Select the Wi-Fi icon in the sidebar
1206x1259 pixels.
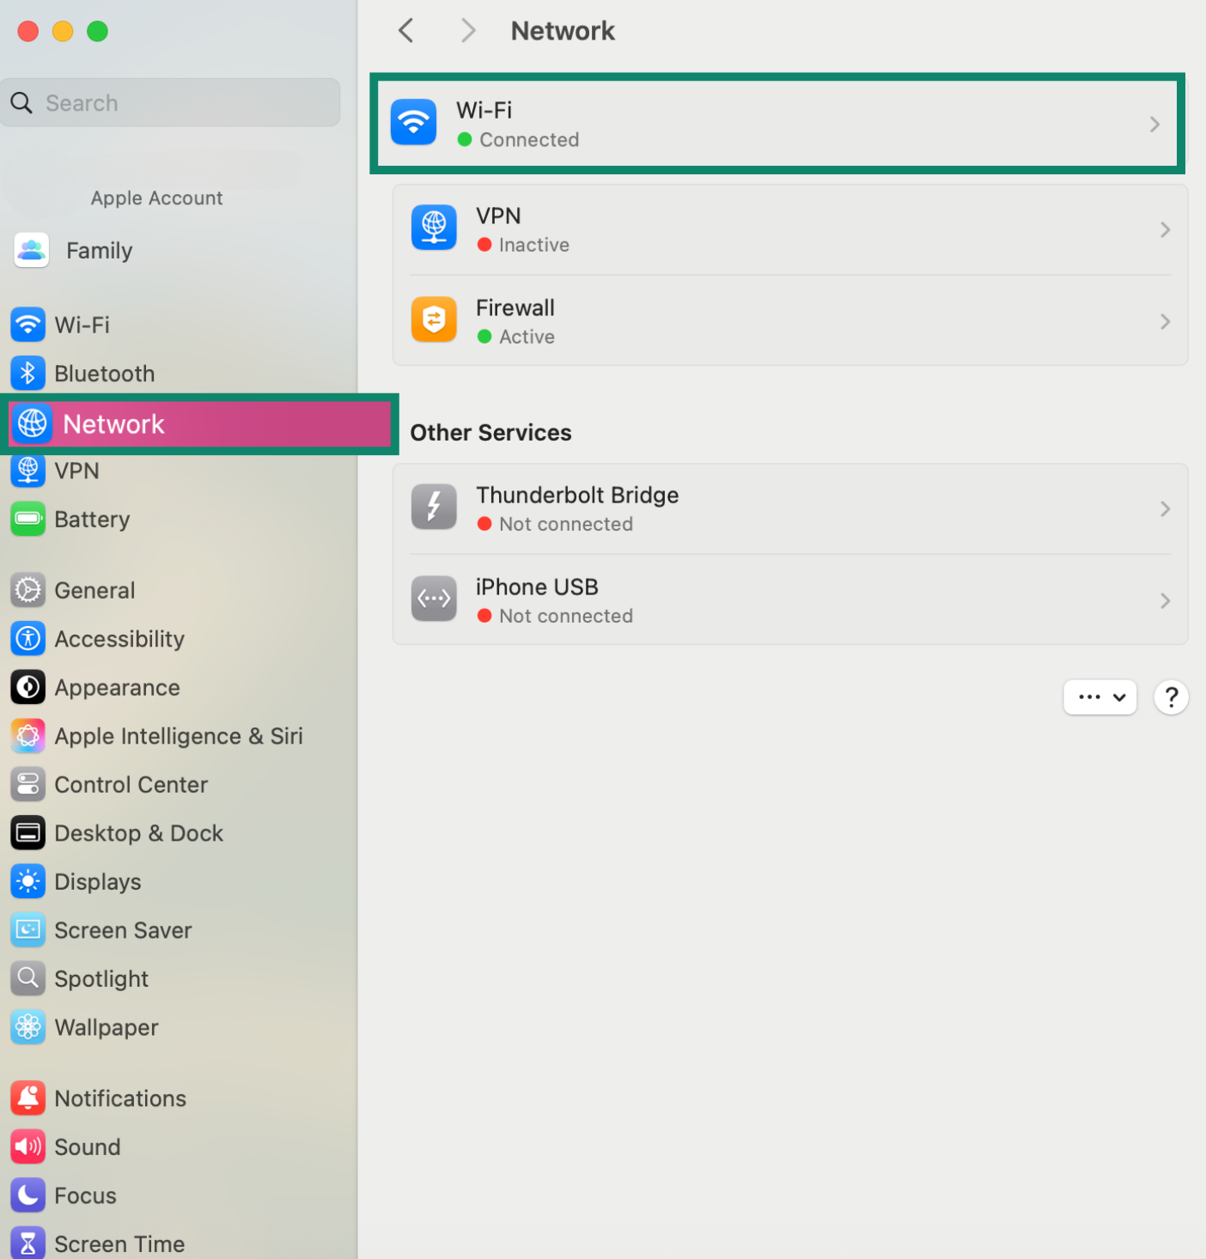pos(28,325)
